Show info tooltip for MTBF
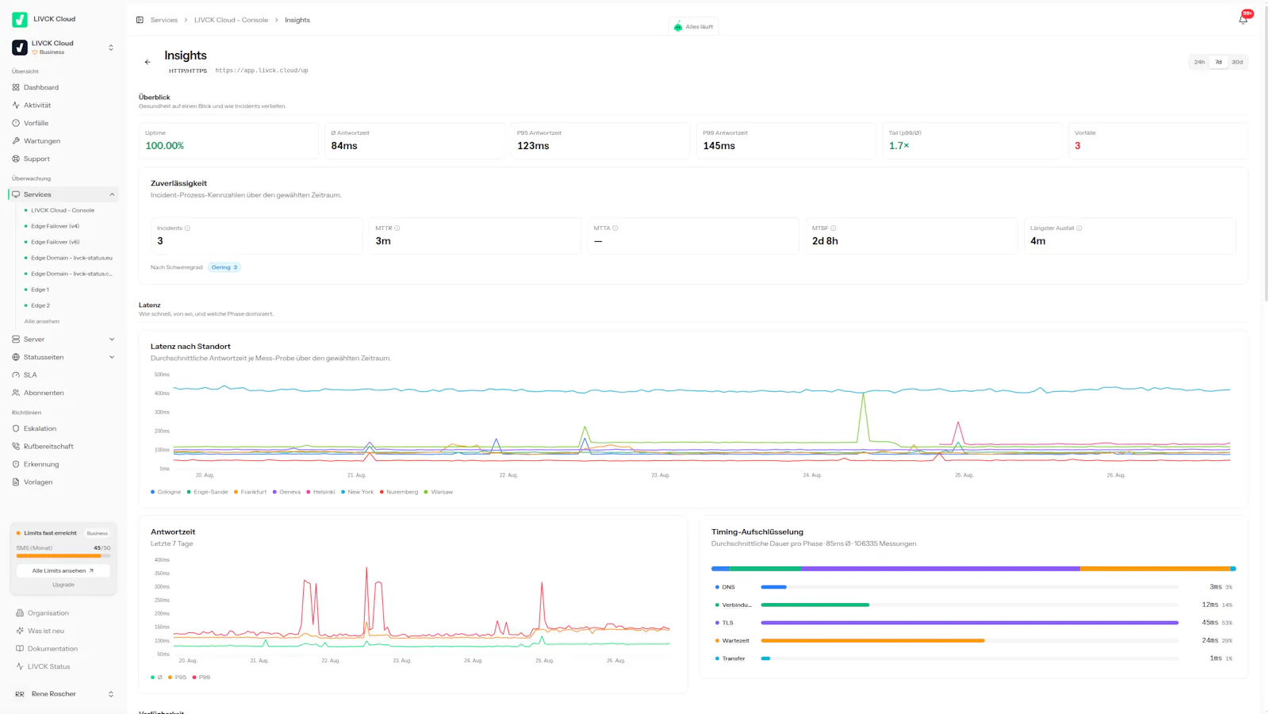This screenshot has width=1269, height=714. pyautogui.click(x=834, y=228)
